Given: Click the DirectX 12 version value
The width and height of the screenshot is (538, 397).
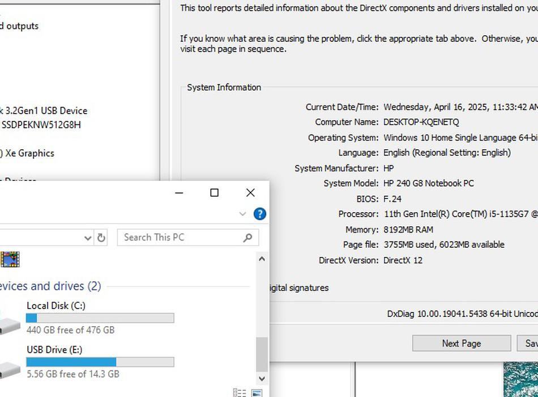Looking at the screenshot, I should coord(403,260).
